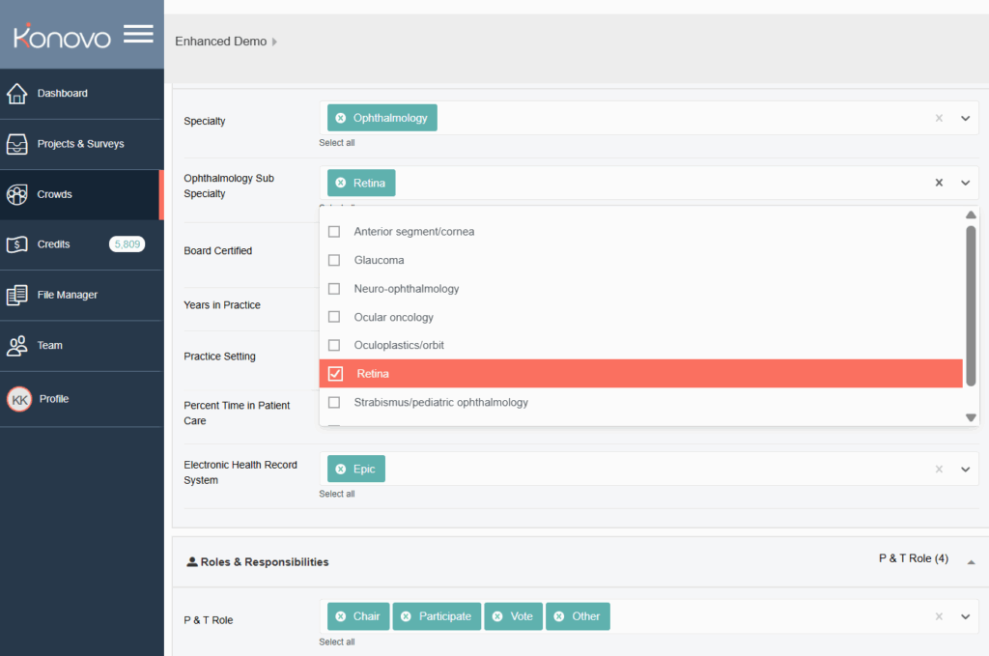Tick the Ocular oncology checkbox
Image resolution: width=989 pixels, height=656 pixels.
click(x=334, y=317)
